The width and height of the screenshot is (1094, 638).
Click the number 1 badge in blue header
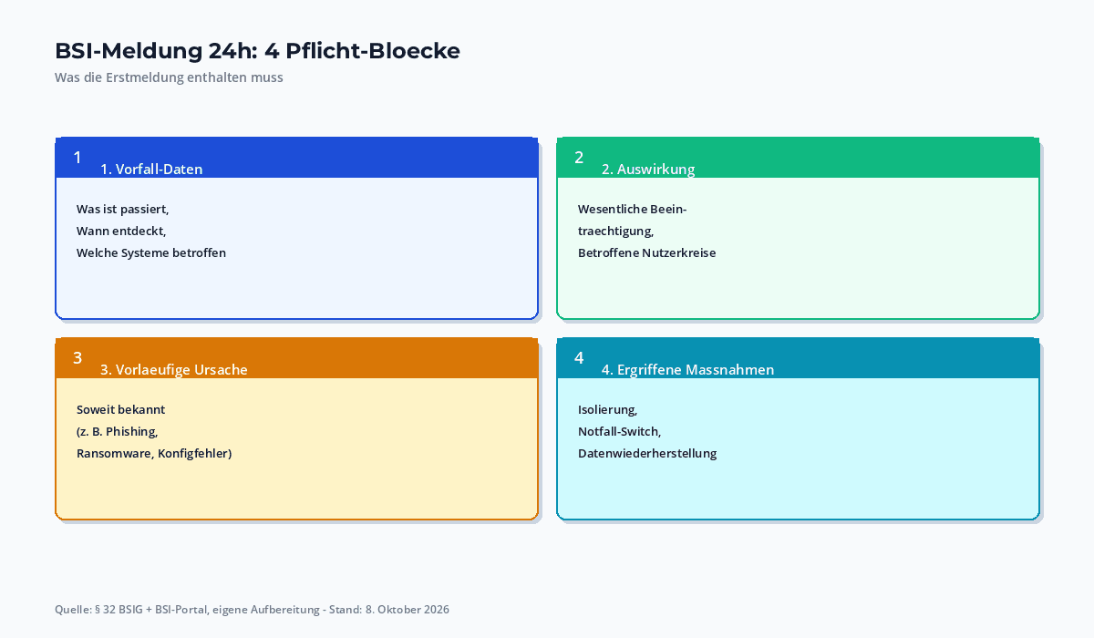point(77,158)
